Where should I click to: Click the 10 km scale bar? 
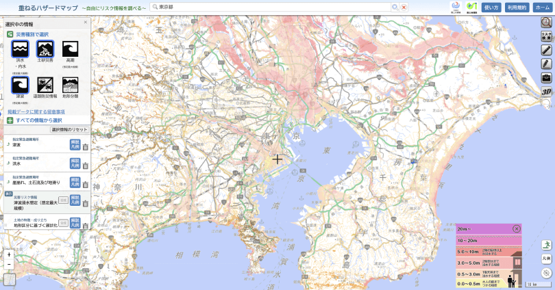pos(538,284)
